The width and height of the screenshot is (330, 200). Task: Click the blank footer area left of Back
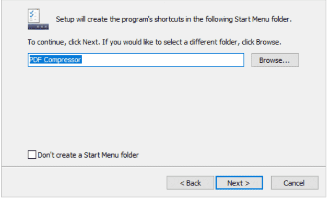(x=84, y=183)
